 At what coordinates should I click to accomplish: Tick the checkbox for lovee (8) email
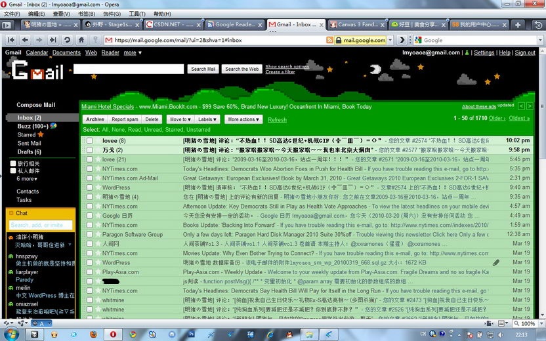click(x=89, y=140)
